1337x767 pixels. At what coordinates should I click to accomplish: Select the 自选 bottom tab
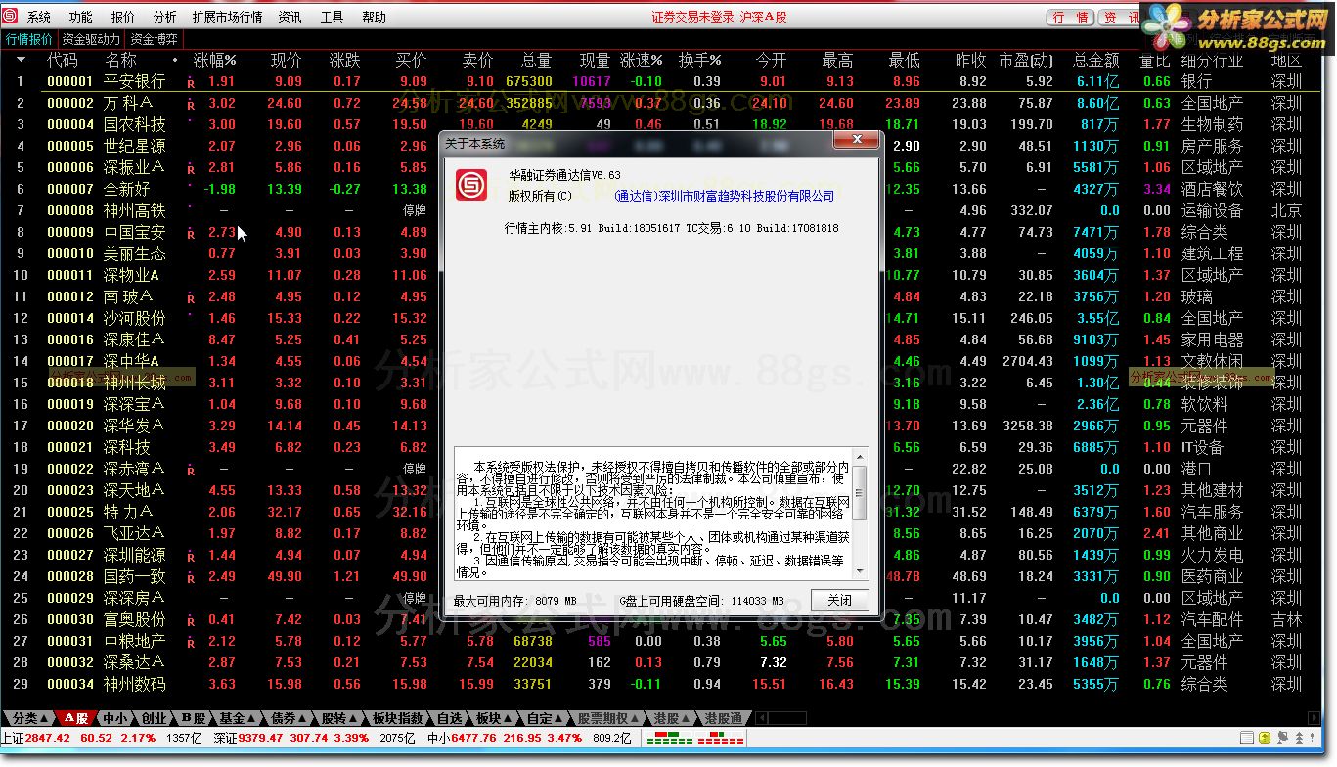coord(449,718)
